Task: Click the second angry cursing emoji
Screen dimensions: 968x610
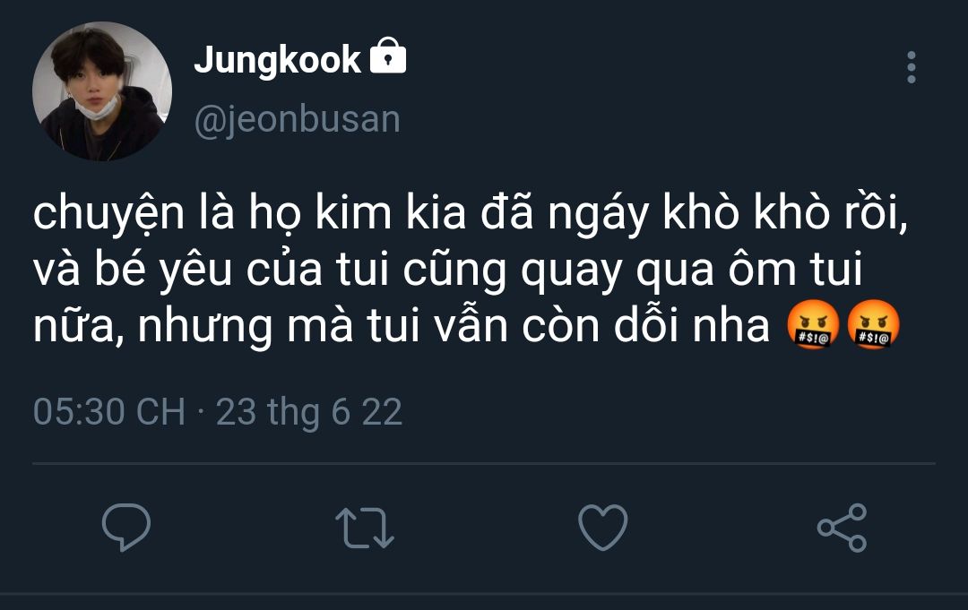Action: 873,327
